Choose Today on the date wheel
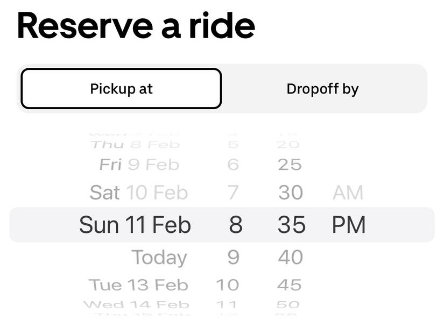The width and height of the screenshot is (444, 327). point(159,257)
